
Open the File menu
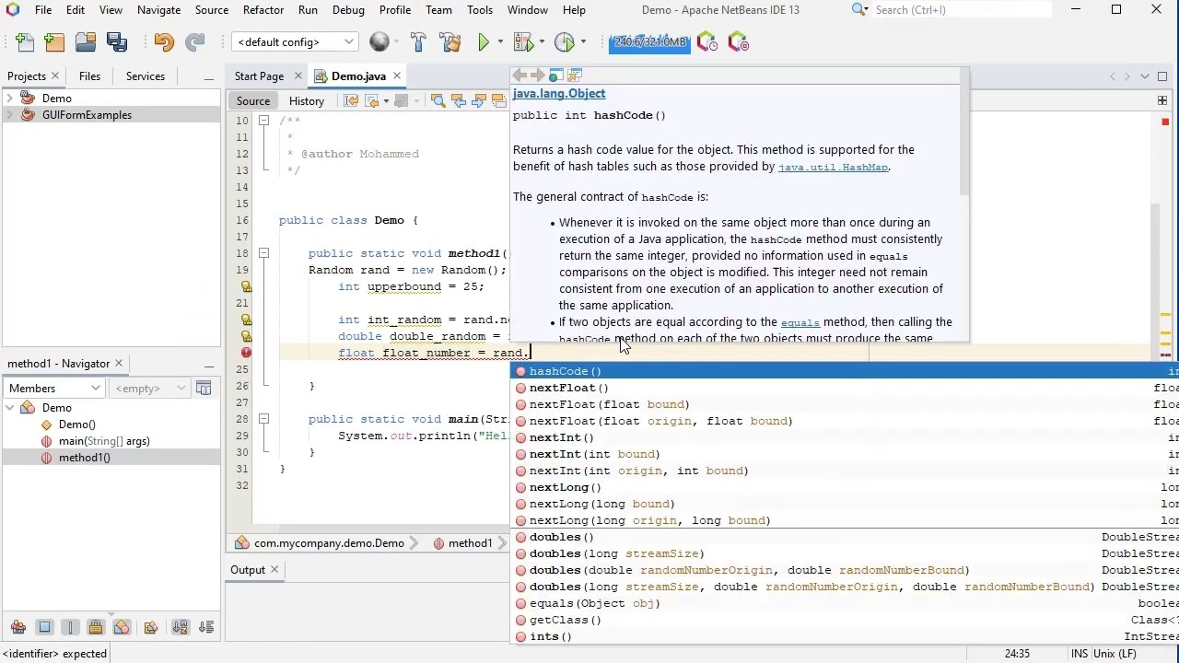tap(42, 9)
